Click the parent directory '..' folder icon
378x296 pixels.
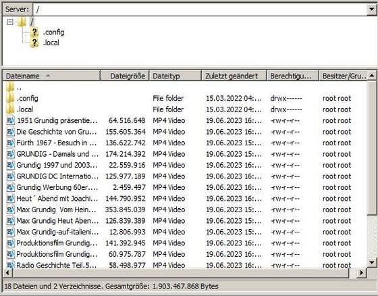click(x=10, y=87)
